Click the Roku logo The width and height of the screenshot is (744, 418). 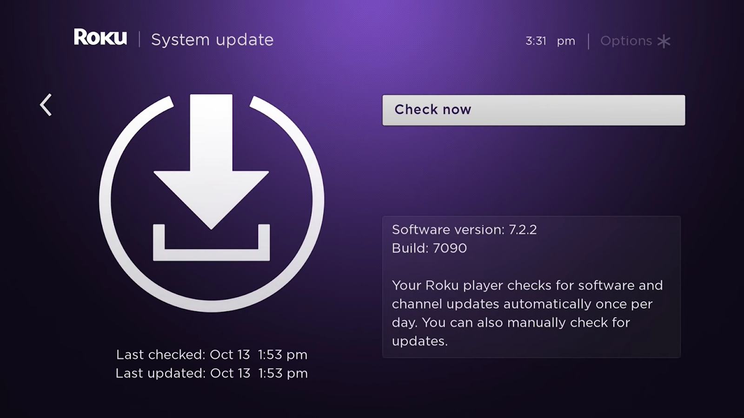tap(100, 38)
